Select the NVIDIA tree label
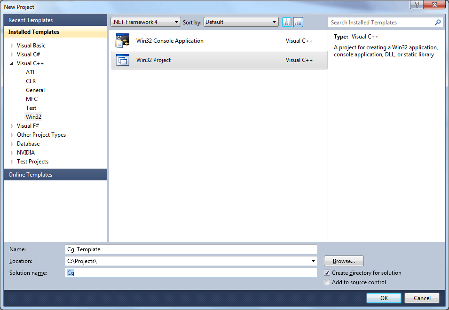This screenshot has height=310, width=449. point(26,153)
